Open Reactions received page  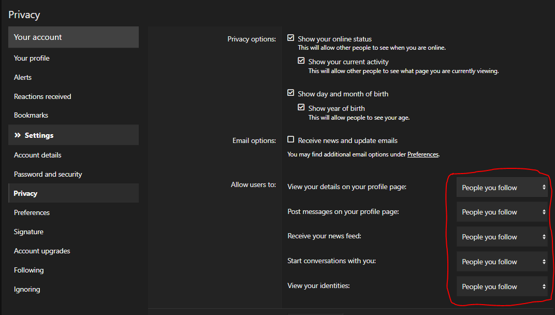(x=42, y=96)
